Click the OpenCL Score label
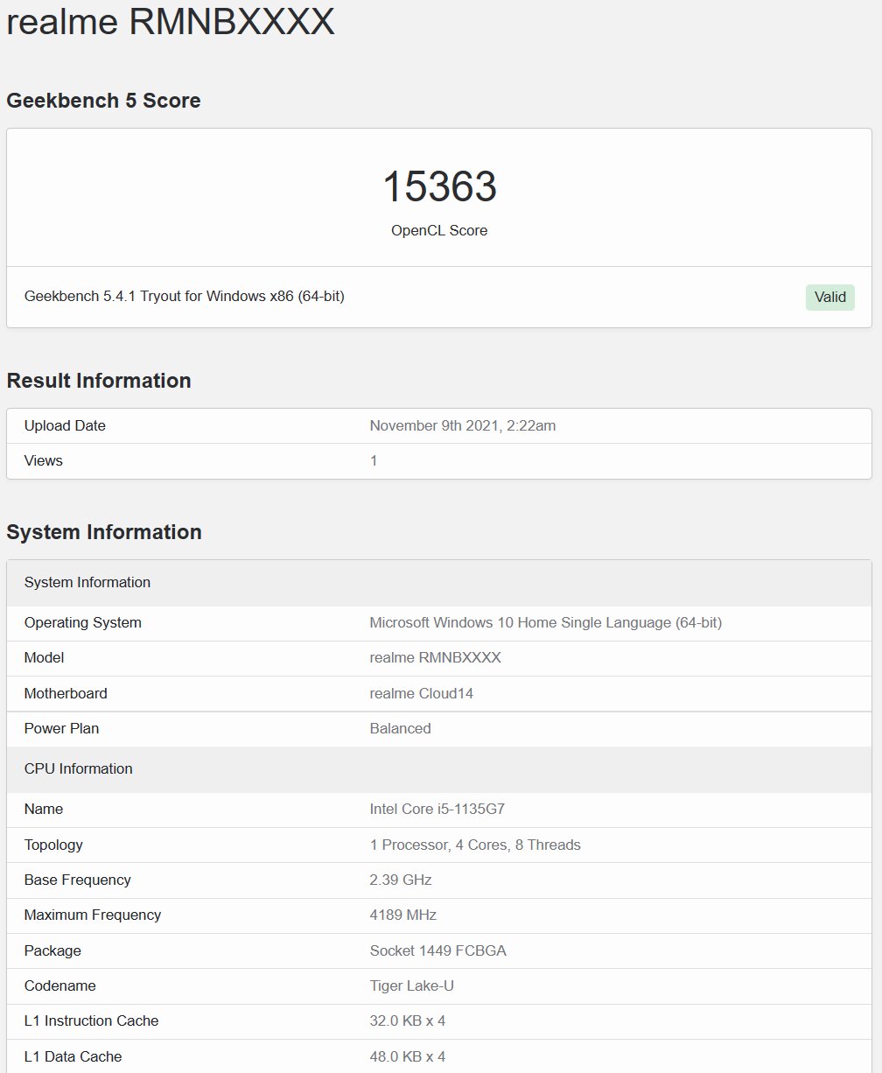This screenshot has width=882, height=1073. pyautogui.click(x=439, y=230)
